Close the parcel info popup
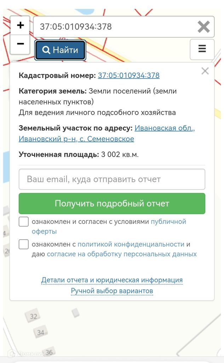This screenshot has height=363, width=224. pyautogui.click(x=205, y=71)
